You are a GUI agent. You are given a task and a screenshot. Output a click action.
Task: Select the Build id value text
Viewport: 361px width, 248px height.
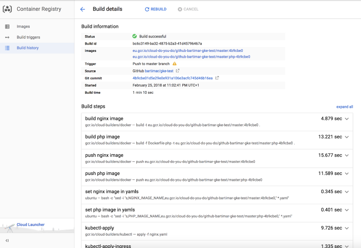point(167,43)
